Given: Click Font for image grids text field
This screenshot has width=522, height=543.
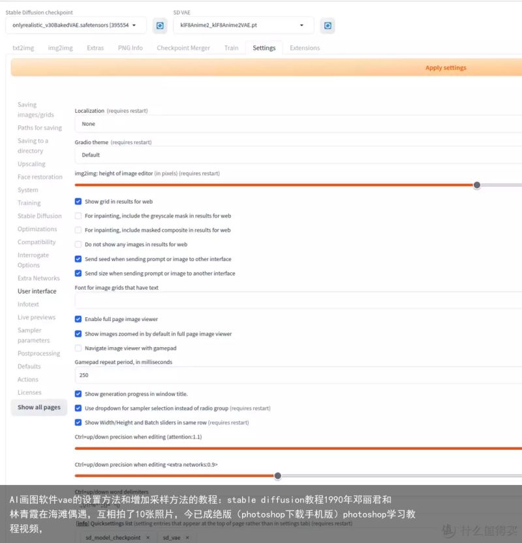Looking at the screenshot, I should click(x=298, y=301).
